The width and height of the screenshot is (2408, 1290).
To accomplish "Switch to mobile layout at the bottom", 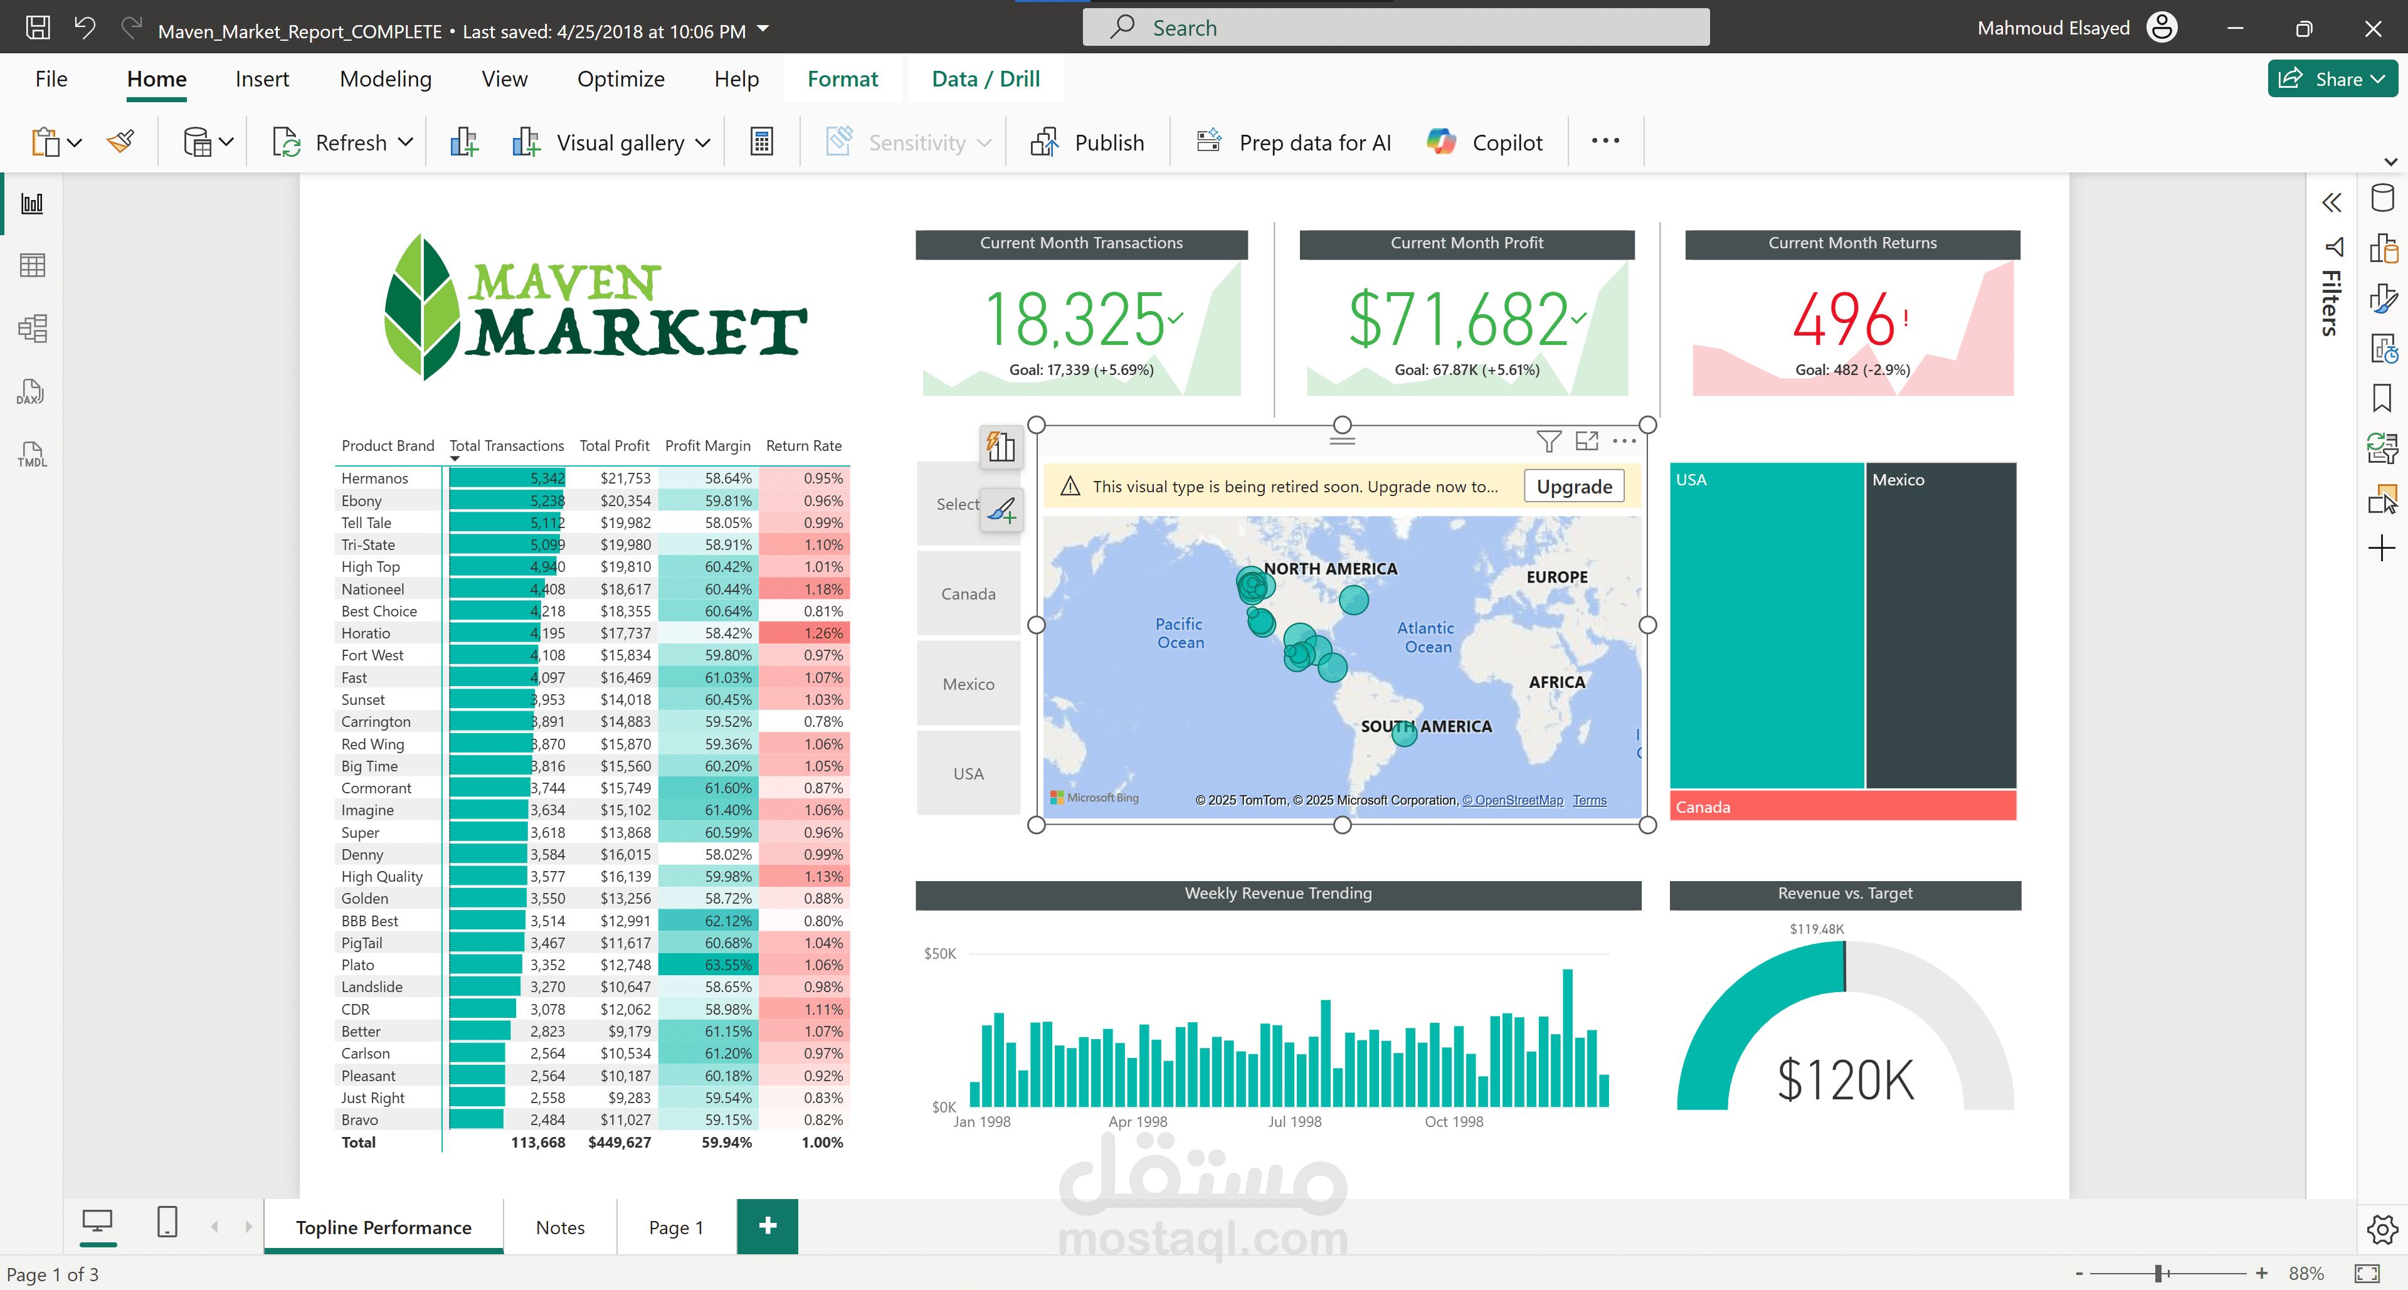I will 167,1222.
